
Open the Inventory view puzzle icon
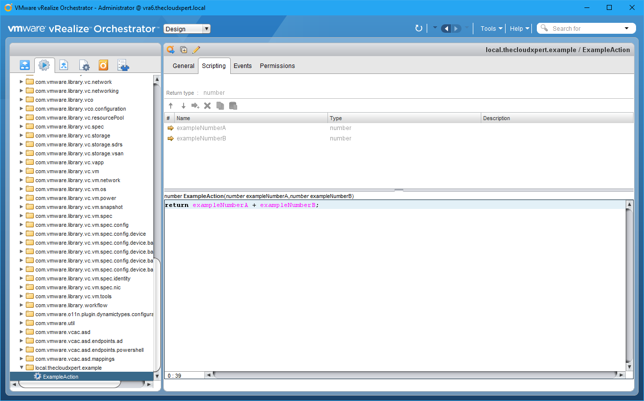pos(123,65)
